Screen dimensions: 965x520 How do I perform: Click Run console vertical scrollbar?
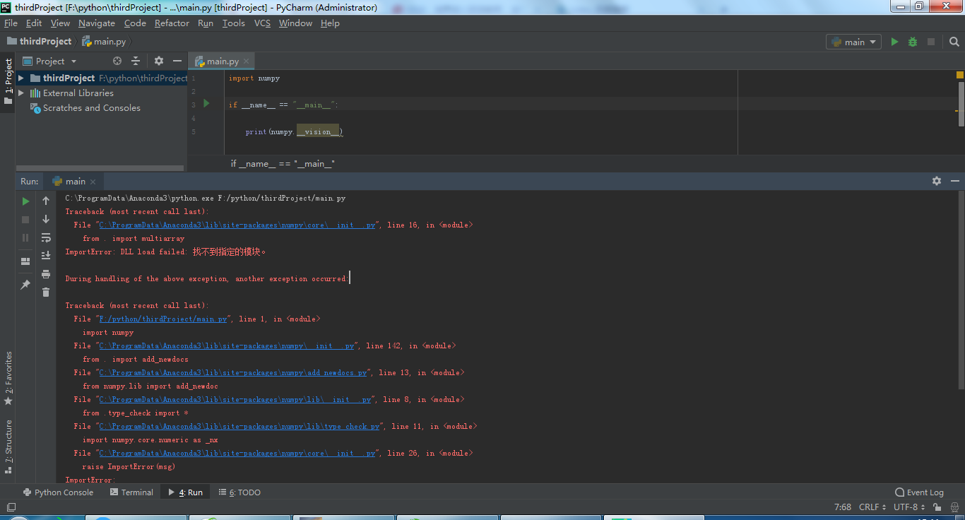pos(961,290)
